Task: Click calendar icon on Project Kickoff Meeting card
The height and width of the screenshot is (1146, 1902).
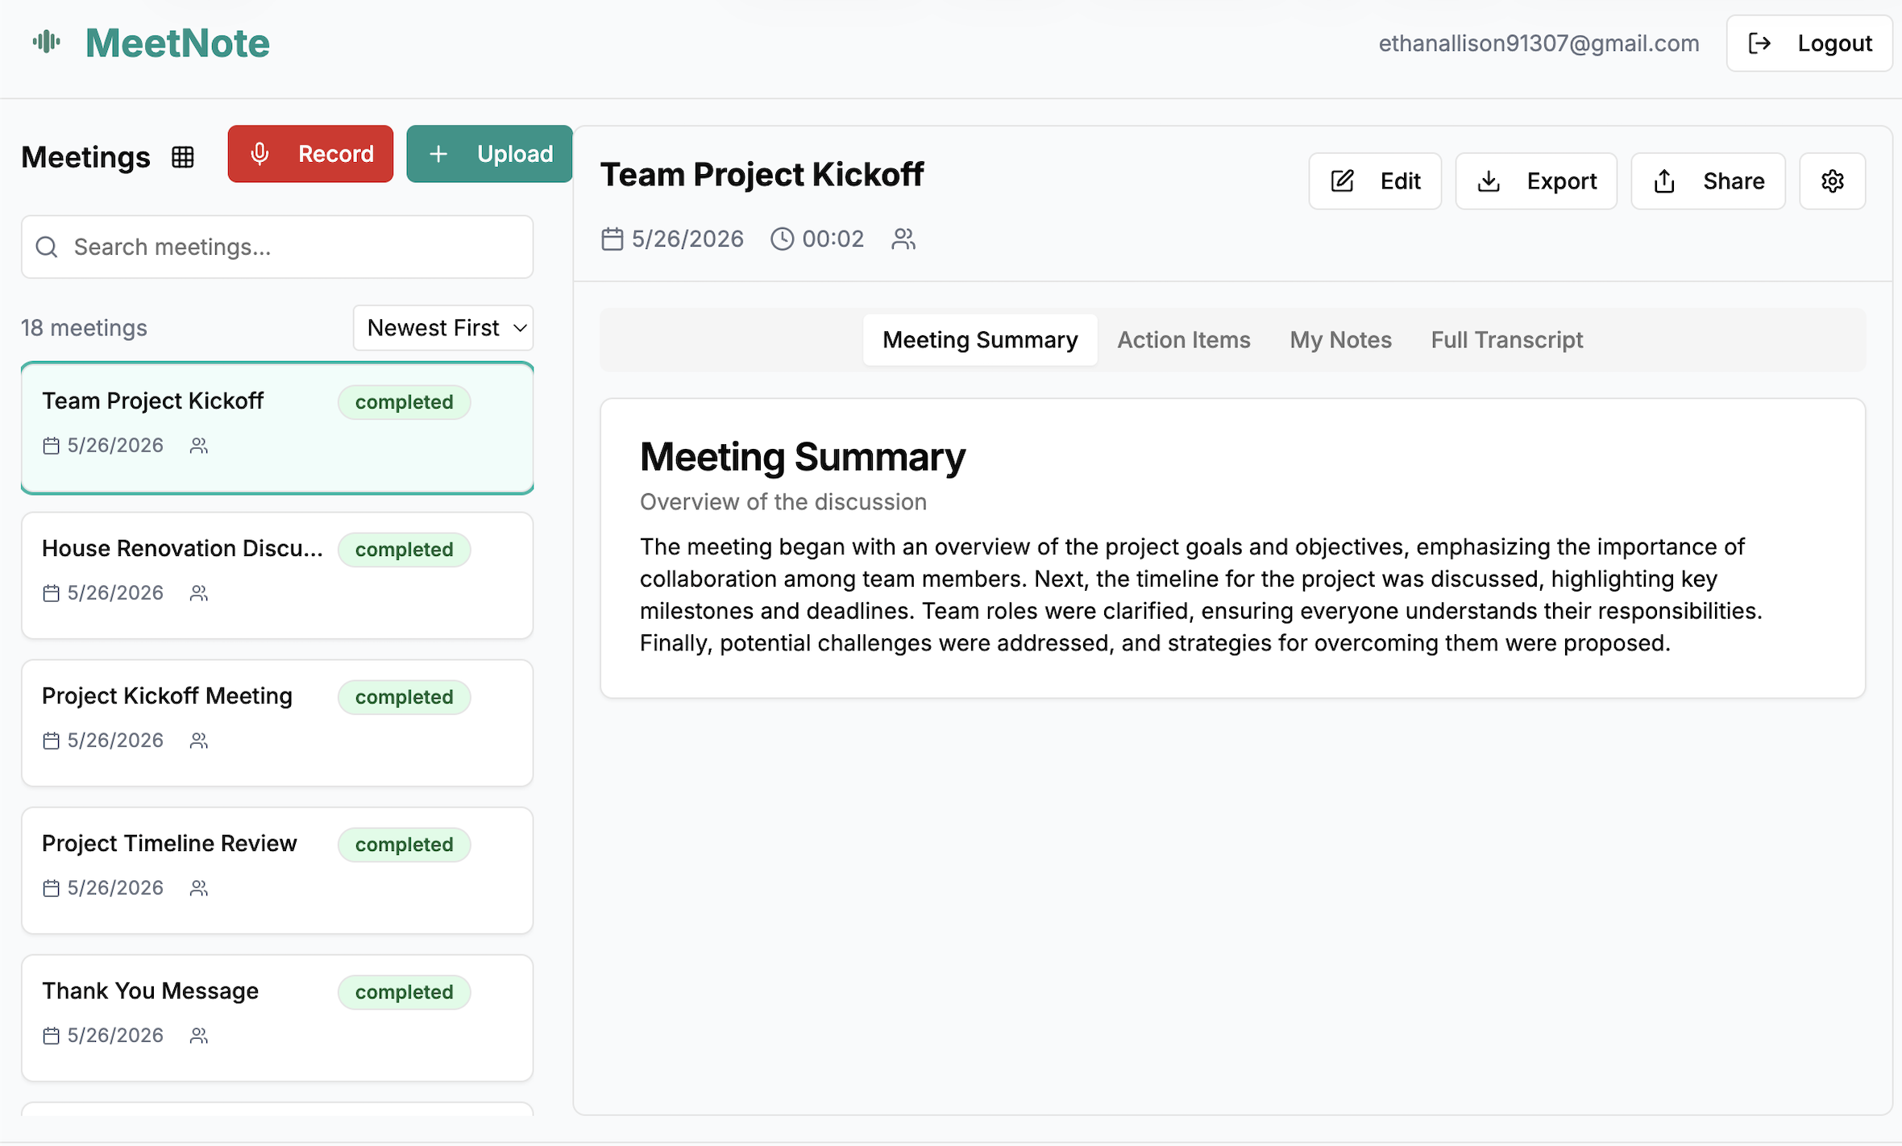Action: 52,741
